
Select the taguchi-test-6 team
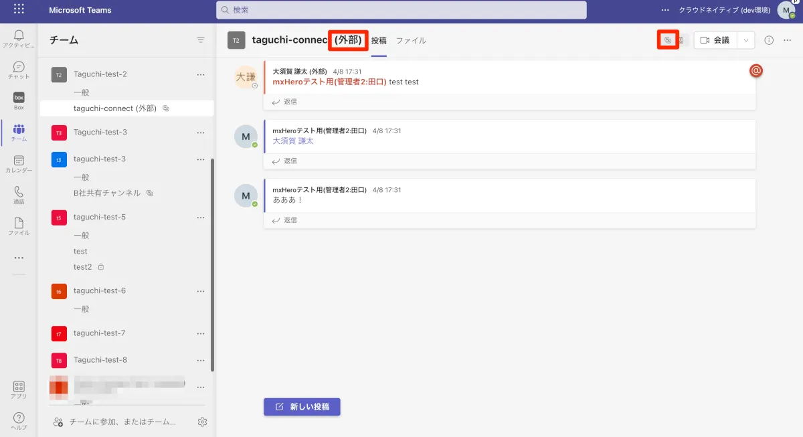click(x=100, y=291)
